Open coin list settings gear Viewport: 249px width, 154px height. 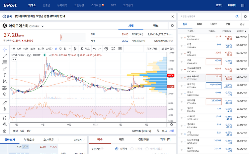point(245,17)
